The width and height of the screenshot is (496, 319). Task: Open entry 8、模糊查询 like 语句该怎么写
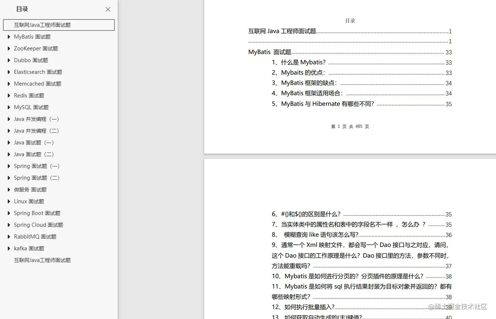(x=362, y=235)
